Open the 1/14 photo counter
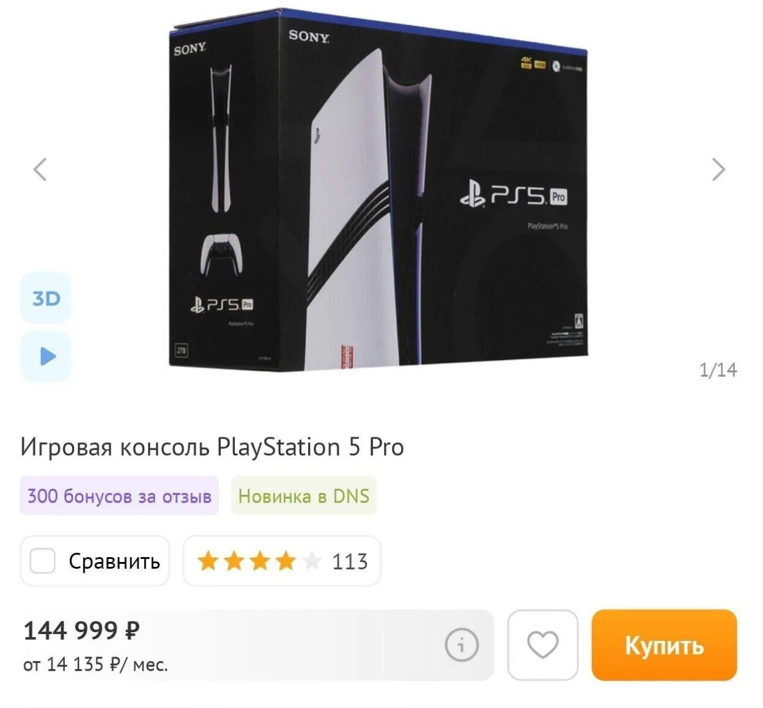This screenshot has width=763, height=708. 718,370
